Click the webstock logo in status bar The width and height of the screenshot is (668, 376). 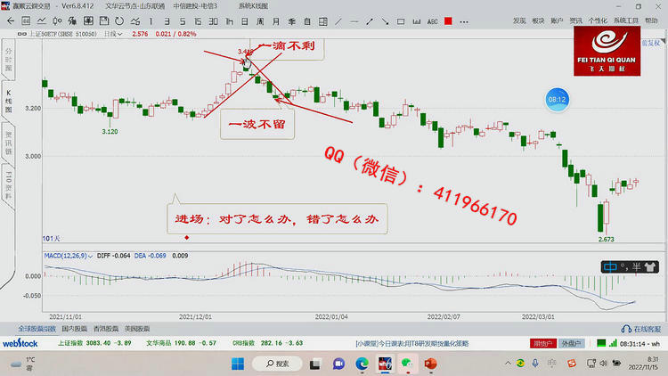19,342
